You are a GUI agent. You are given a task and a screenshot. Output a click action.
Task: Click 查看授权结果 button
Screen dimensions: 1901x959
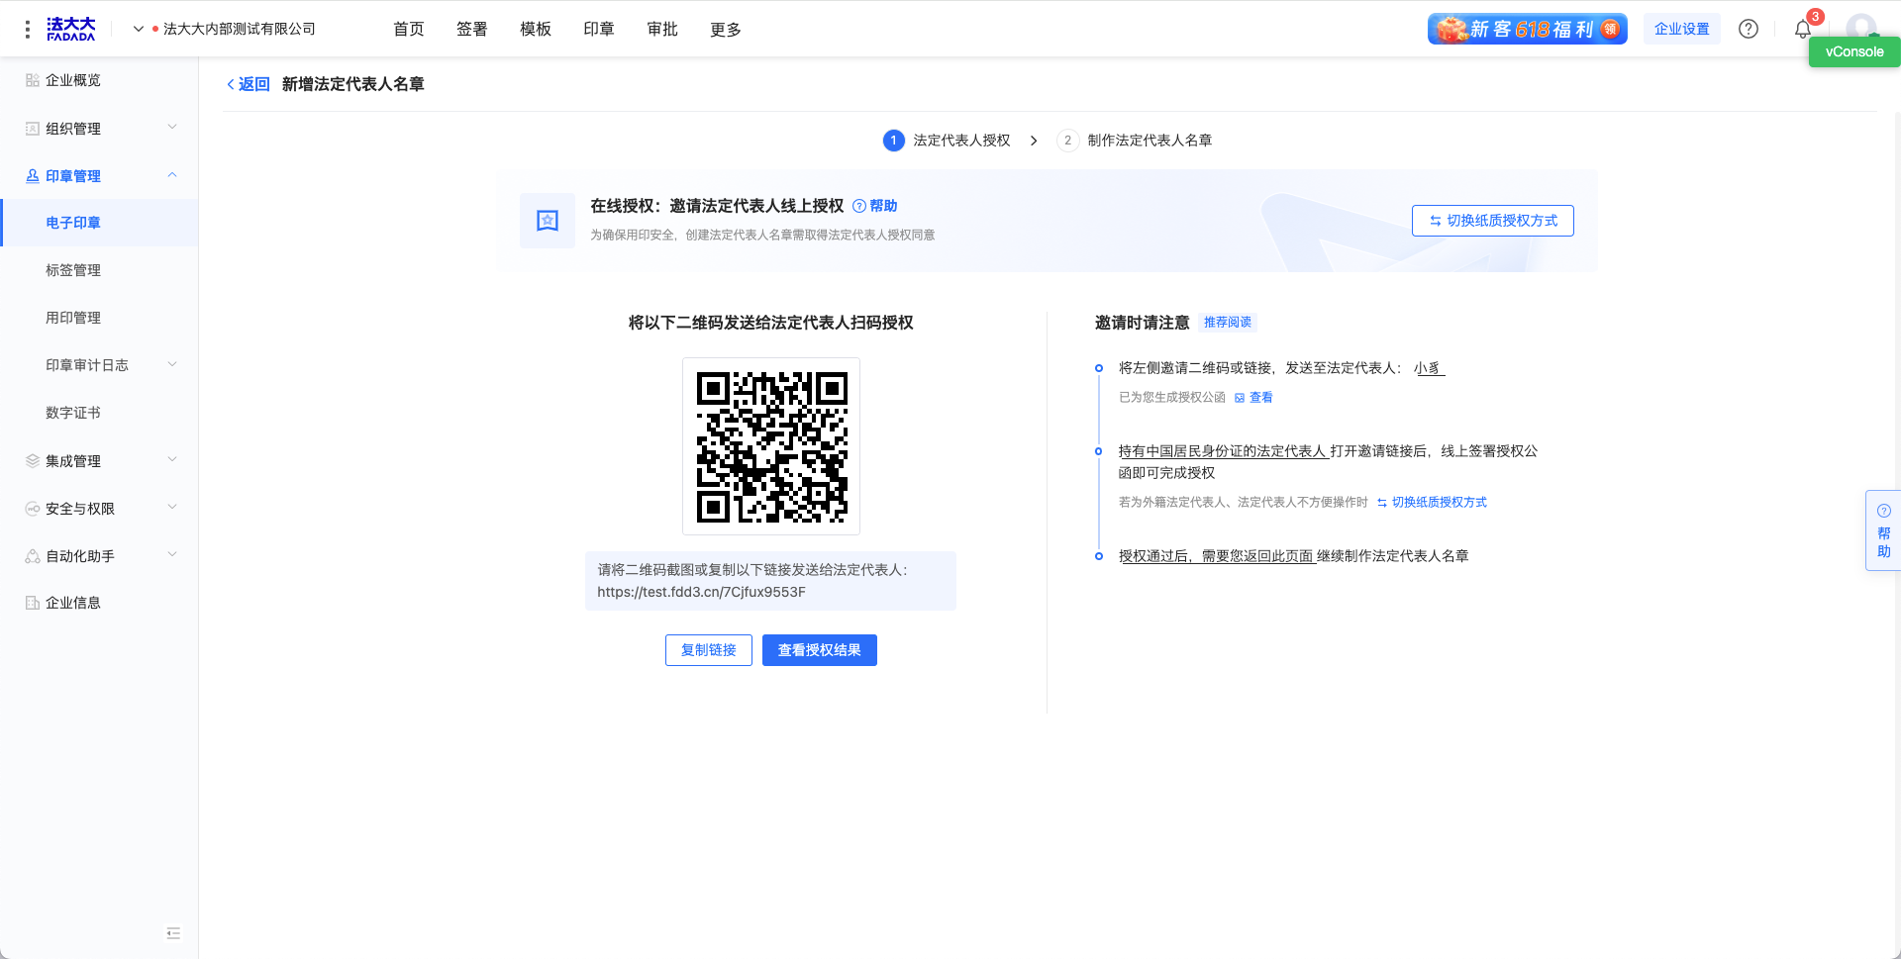(x=819, y=650)
